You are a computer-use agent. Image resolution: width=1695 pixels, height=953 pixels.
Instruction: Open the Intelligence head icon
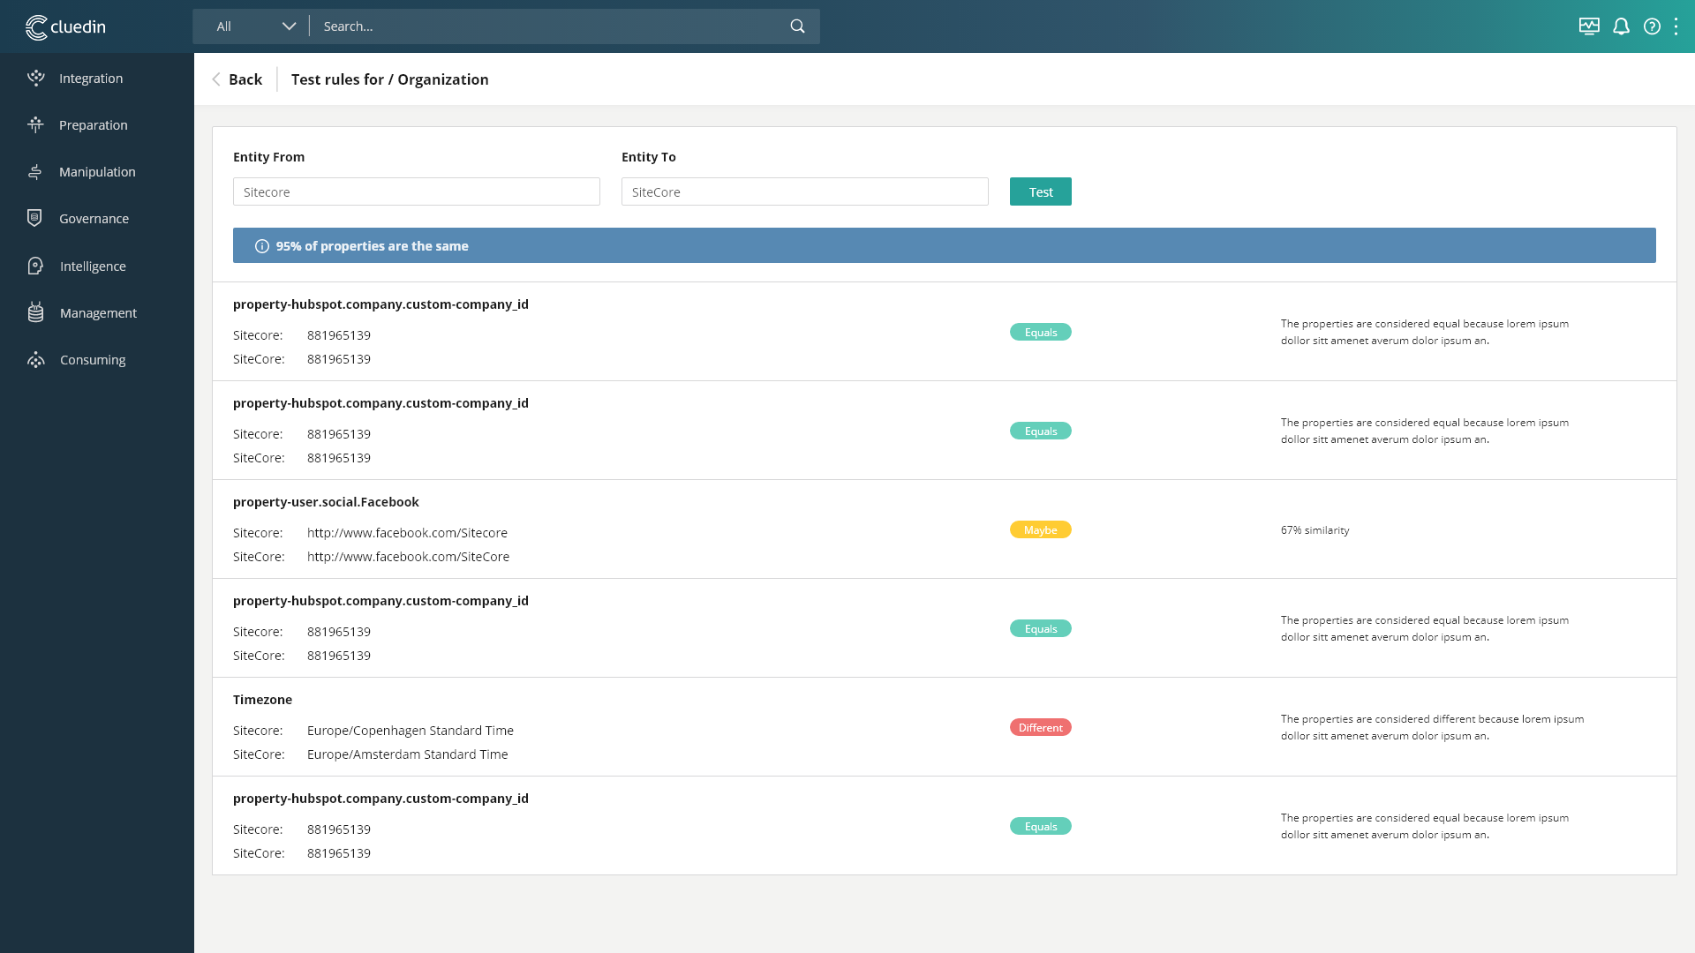pyautogui.click(x=35, y=266)
